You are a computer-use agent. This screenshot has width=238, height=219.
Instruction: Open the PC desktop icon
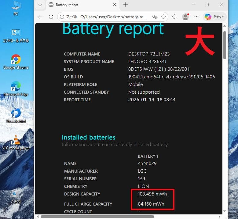pyautogui.click(x=16, y=8)
